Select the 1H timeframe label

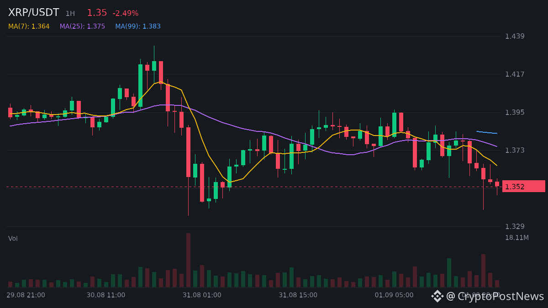pos(70,14)
